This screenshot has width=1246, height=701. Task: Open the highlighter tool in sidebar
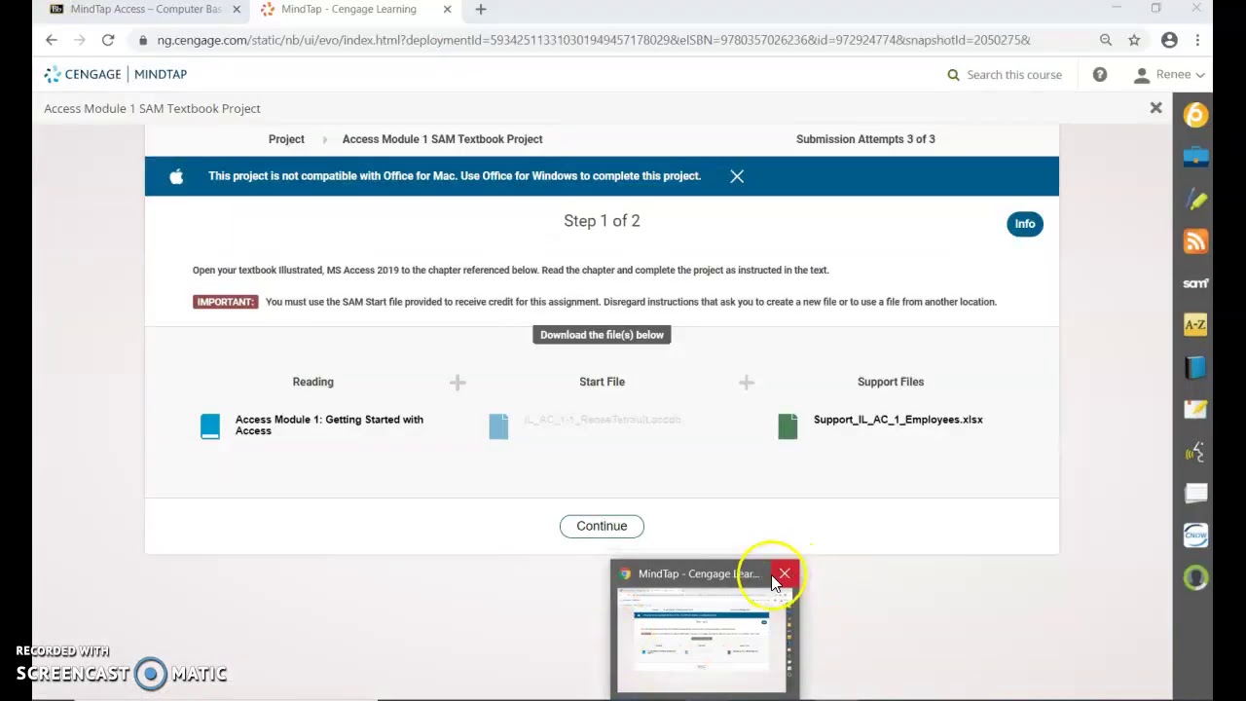tap(1195, 199)
